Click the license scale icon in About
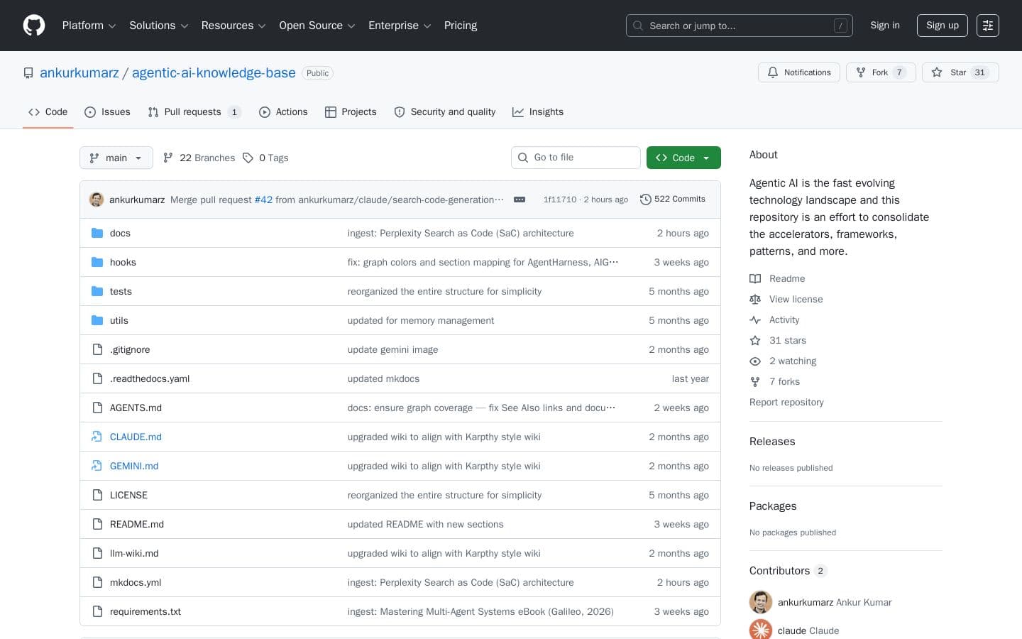Viewport: 1022px width, 639px height. (755, 300)
